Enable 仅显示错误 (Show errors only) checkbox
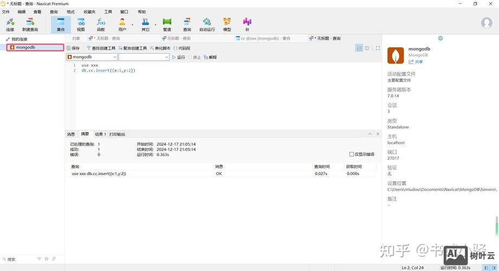 tap(352, 154)
